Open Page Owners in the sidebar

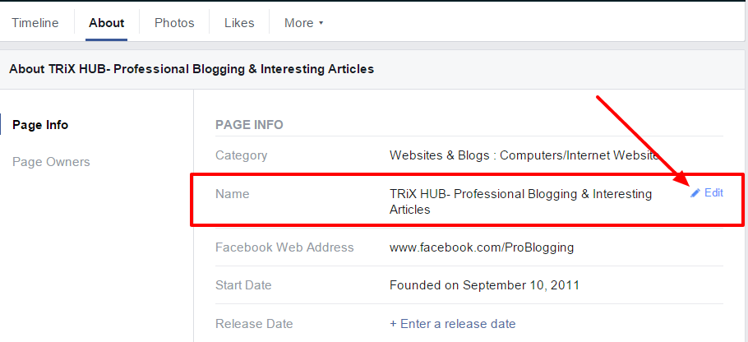tap(51, 162)
